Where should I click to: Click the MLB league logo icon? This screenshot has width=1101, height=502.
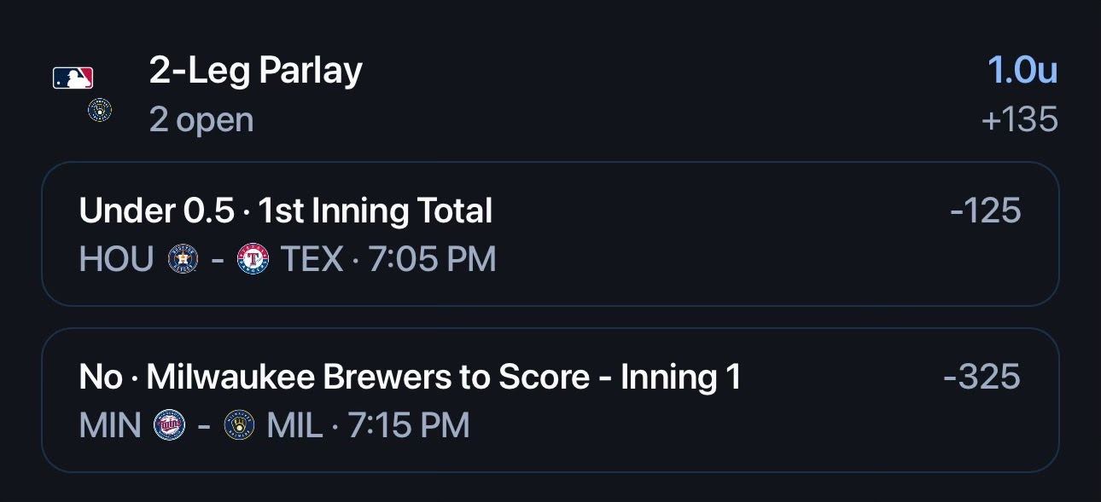click(73, 78)
